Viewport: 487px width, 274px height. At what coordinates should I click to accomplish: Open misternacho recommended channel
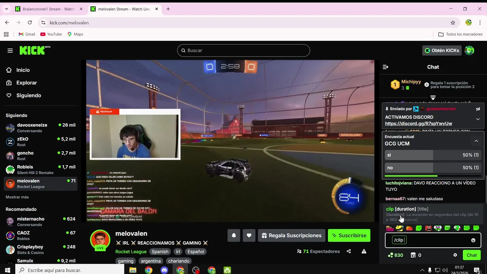pos(41,221)
